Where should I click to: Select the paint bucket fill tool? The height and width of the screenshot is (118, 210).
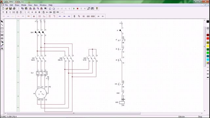click(2, 42)
